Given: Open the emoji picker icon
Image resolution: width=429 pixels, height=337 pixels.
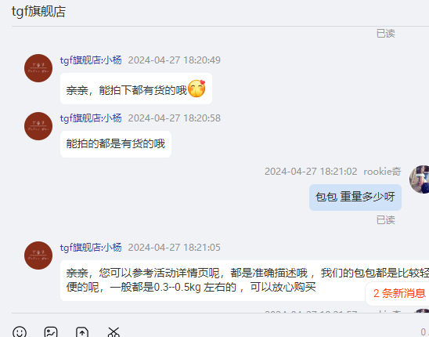Looking at the screenshot, I should (20, 332).
